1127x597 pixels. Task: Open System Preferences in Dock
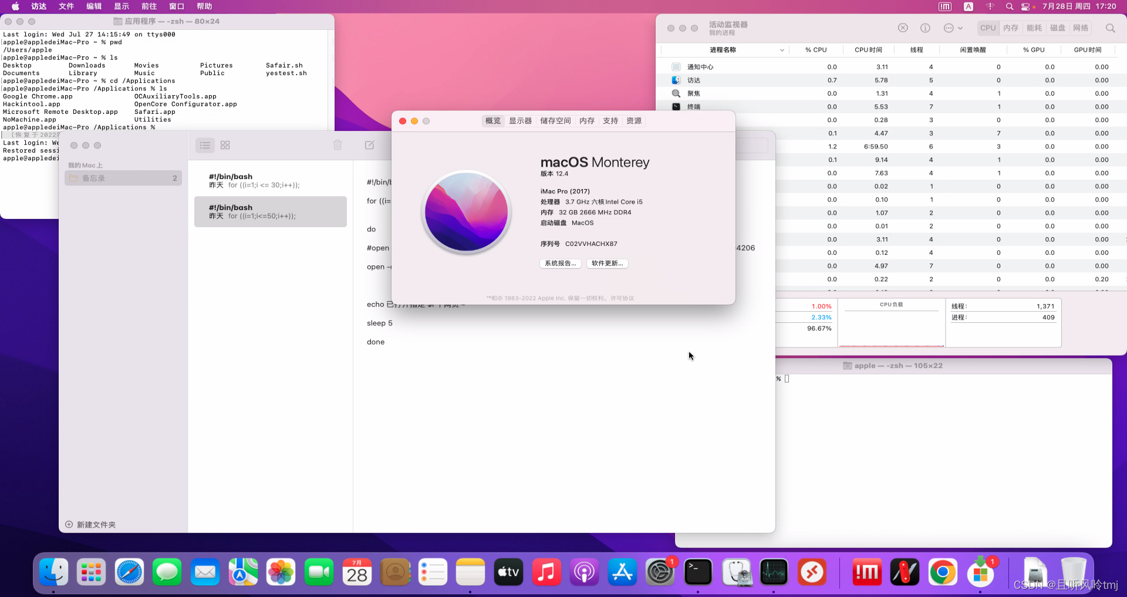(660, 572)
